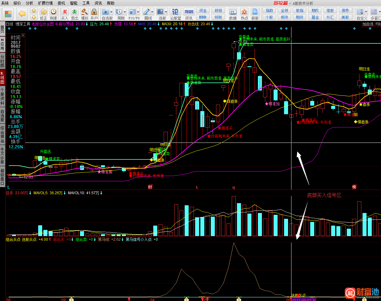Open the 报价 menu
The image size is (381, 301).
tap(17, 3)
